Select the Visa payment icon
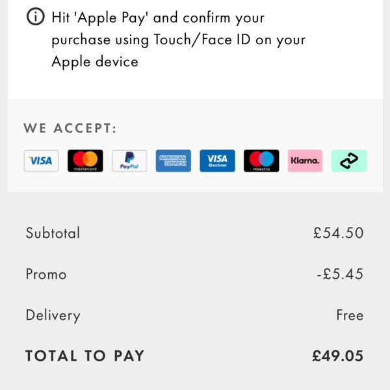 coord(41,161)
